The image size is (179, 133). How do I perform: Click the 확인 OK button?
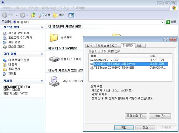coord(124,128)
